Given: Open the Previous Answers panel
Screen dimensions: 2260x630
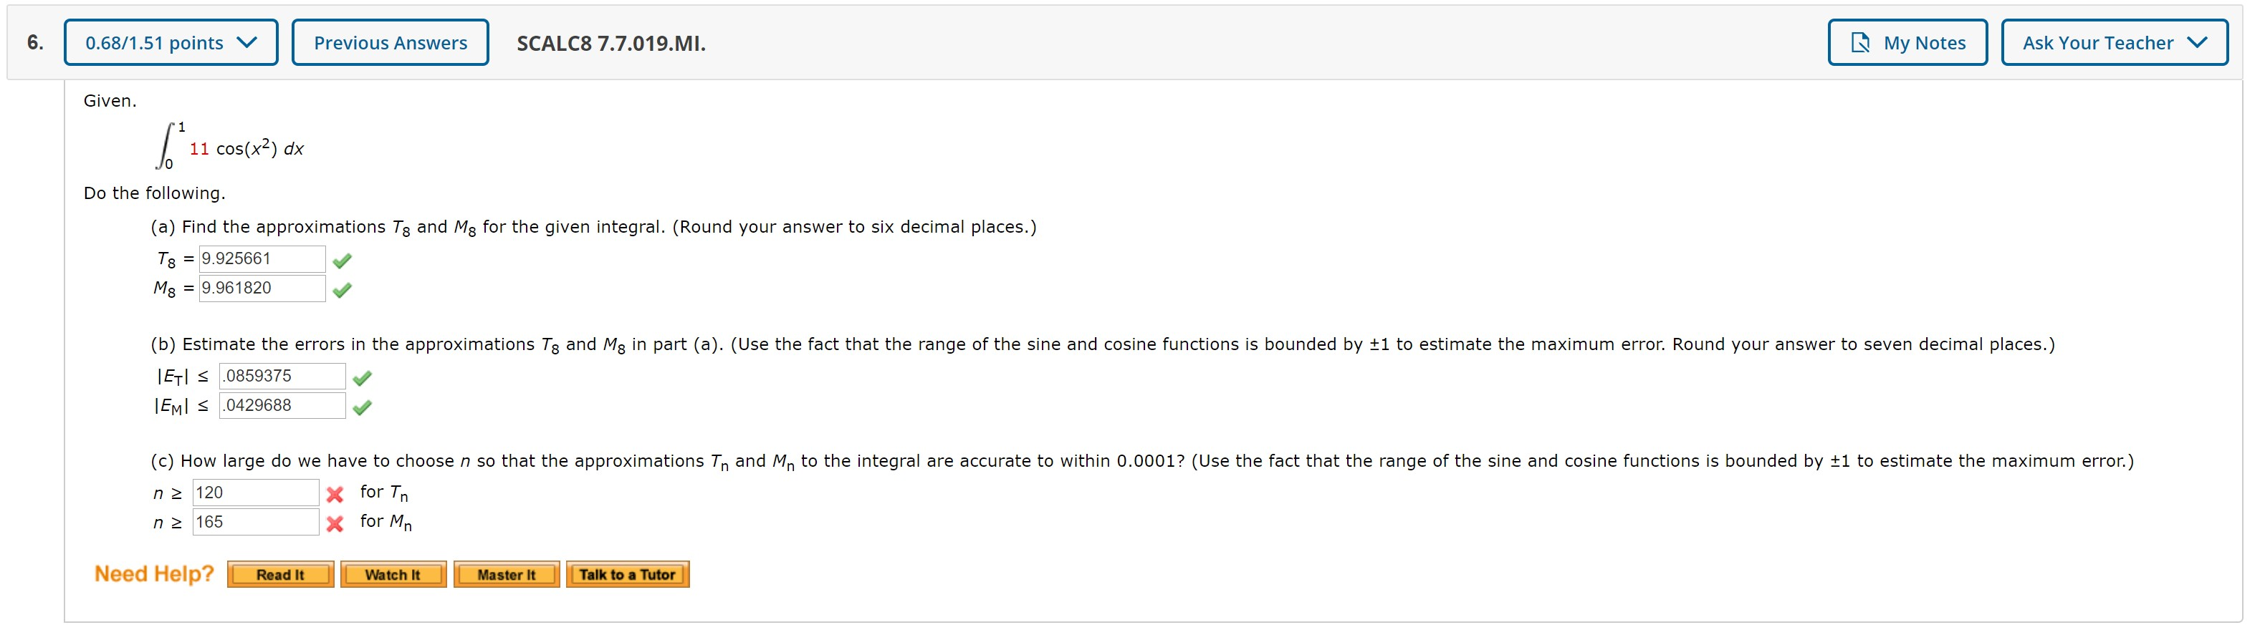Looking at the screenshot, I should (x=390, y=42).
